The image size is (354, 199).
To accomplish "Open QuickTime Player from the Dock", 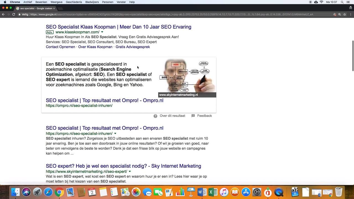I will (279, 192).
